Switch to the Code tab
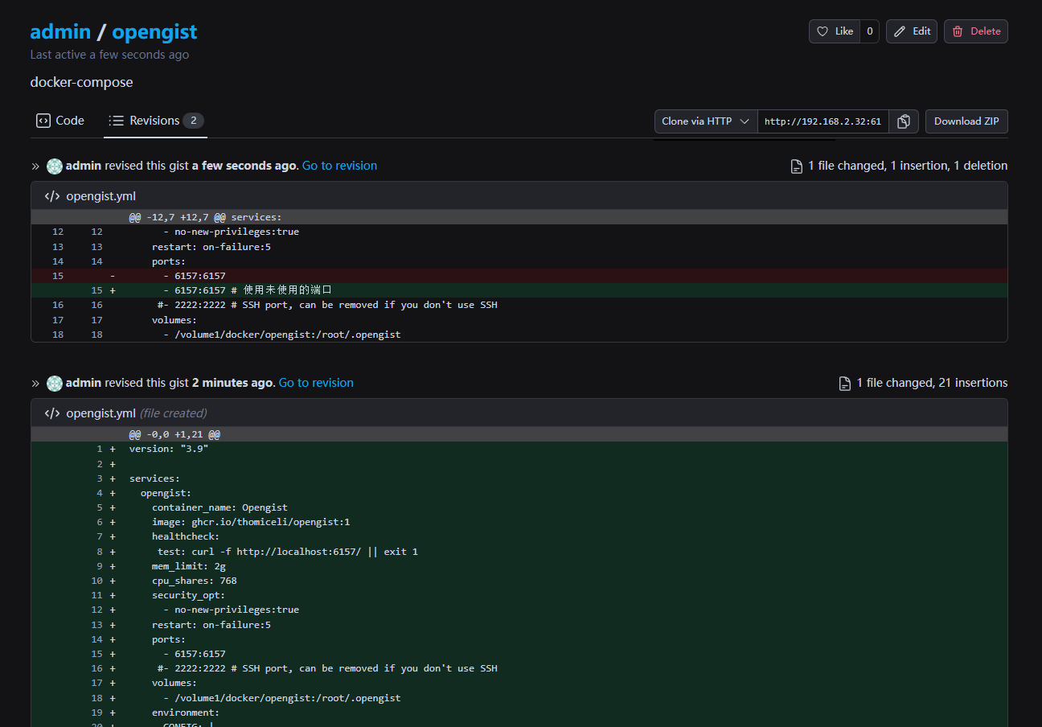 (x=60, y=121)
